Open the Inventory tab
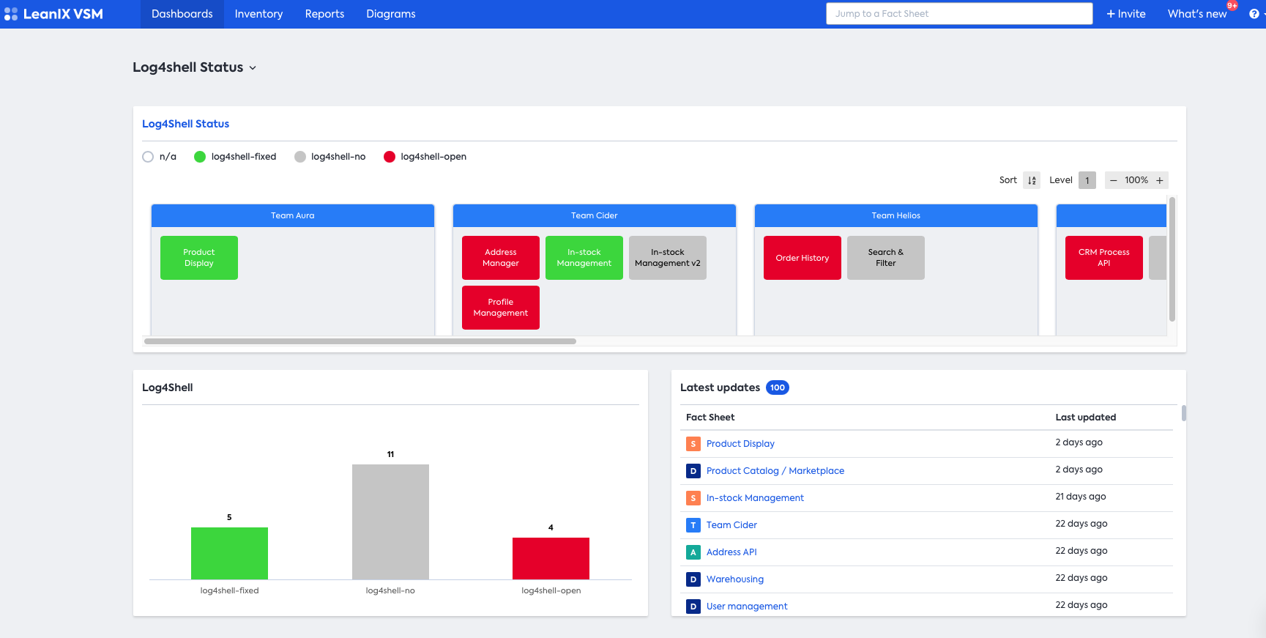Screen dimensions: 1266x638 (x=258, y=14)
